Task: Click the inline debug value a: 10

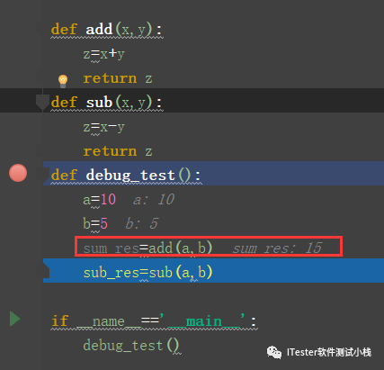Action: (x=154, y=200)
